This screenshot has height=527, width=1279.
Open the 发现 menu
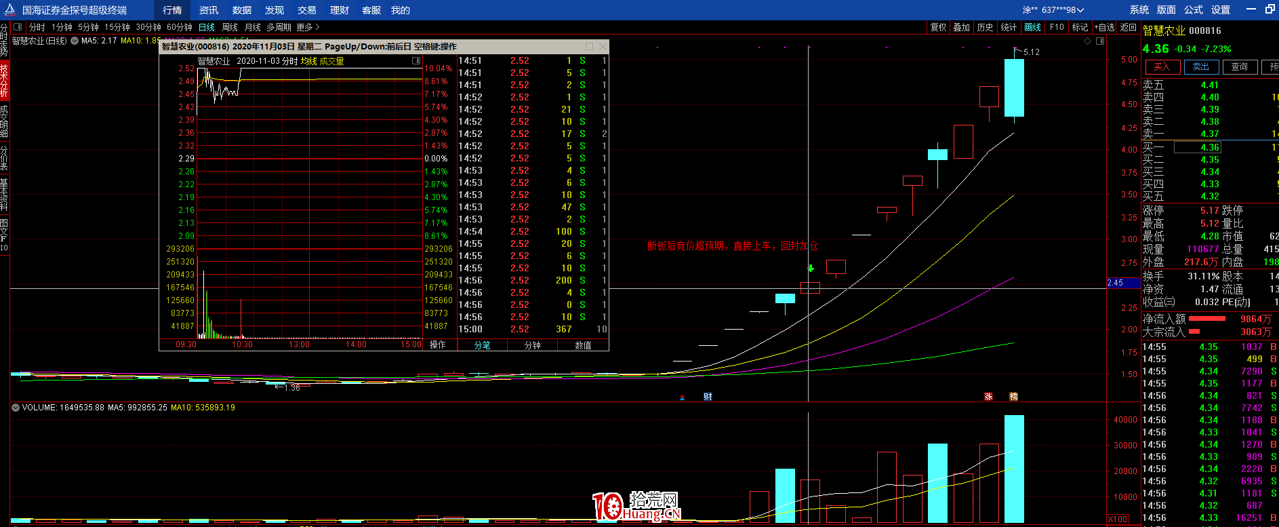275,10
